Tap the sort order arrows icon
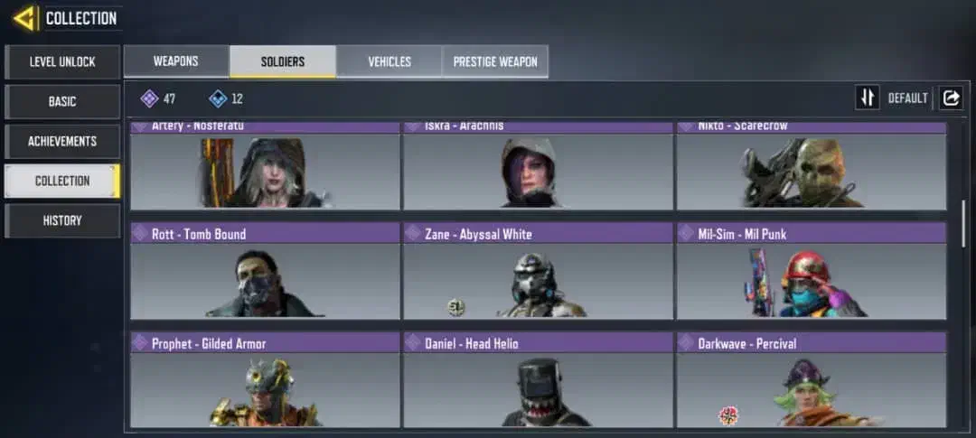Viewport: 976px width, 438px height. pos(867,98)
